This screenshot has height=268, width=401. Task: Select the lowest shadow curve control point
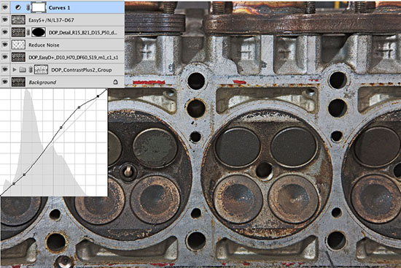tap(14, 184)
